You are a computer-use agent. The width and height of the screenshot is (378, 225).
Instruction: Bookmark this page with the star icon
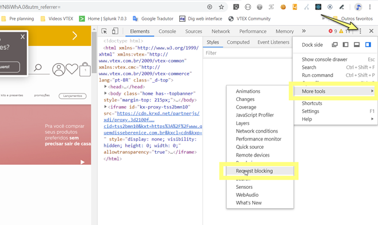coord(221,7)
